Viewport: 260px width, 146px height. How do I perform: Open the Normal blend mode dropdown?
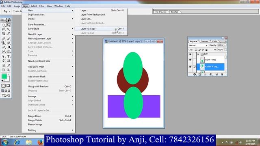(198, 45)
